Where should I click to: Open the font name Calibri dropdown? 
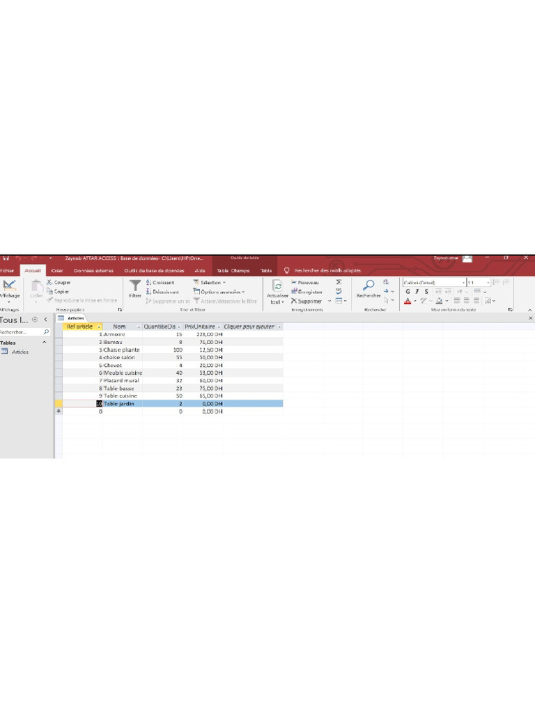463,283
